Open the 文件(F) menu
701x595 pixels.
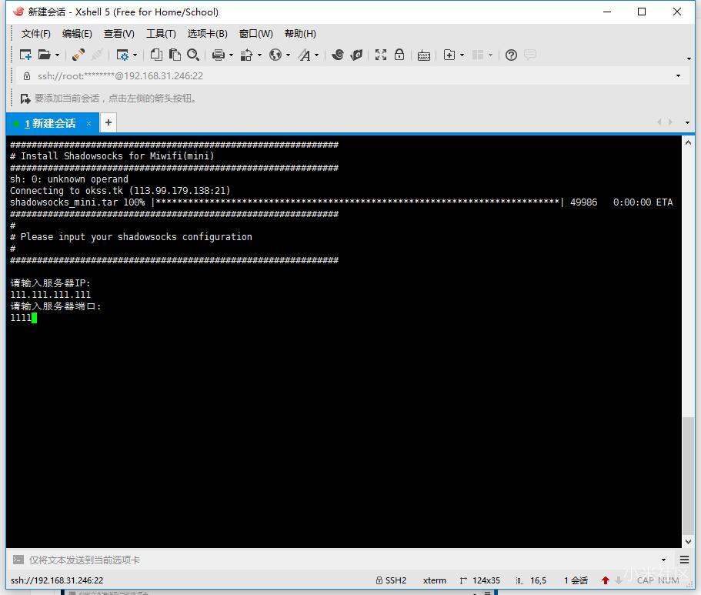tap(35, 34)
